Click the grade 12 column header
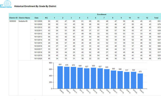 pos(147,18)
